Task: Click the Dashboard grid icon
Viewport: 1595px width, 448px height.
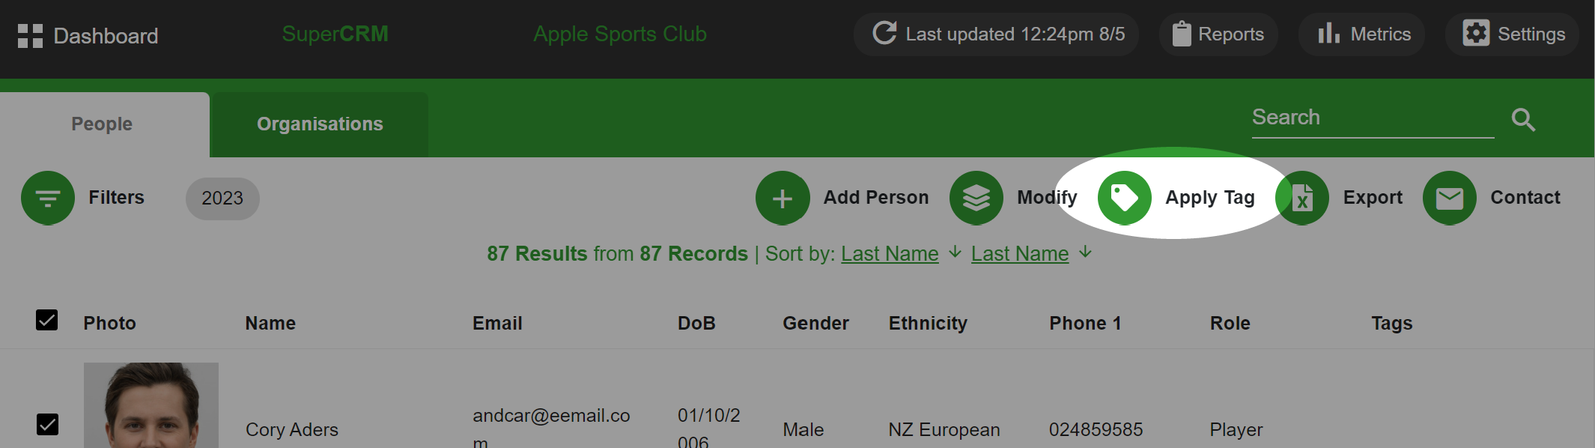Action: point(30,35)
